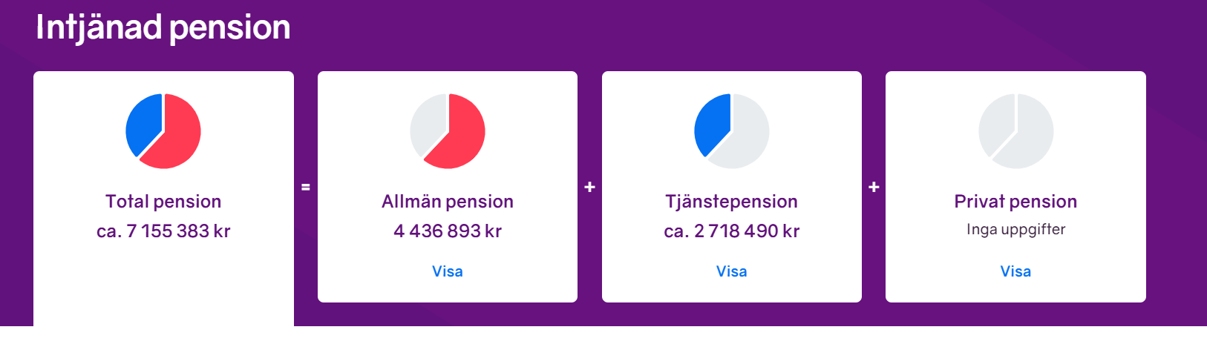
Task: Click the blue slice in Tjänstepension chart
Action: click(x=712, y=122)
